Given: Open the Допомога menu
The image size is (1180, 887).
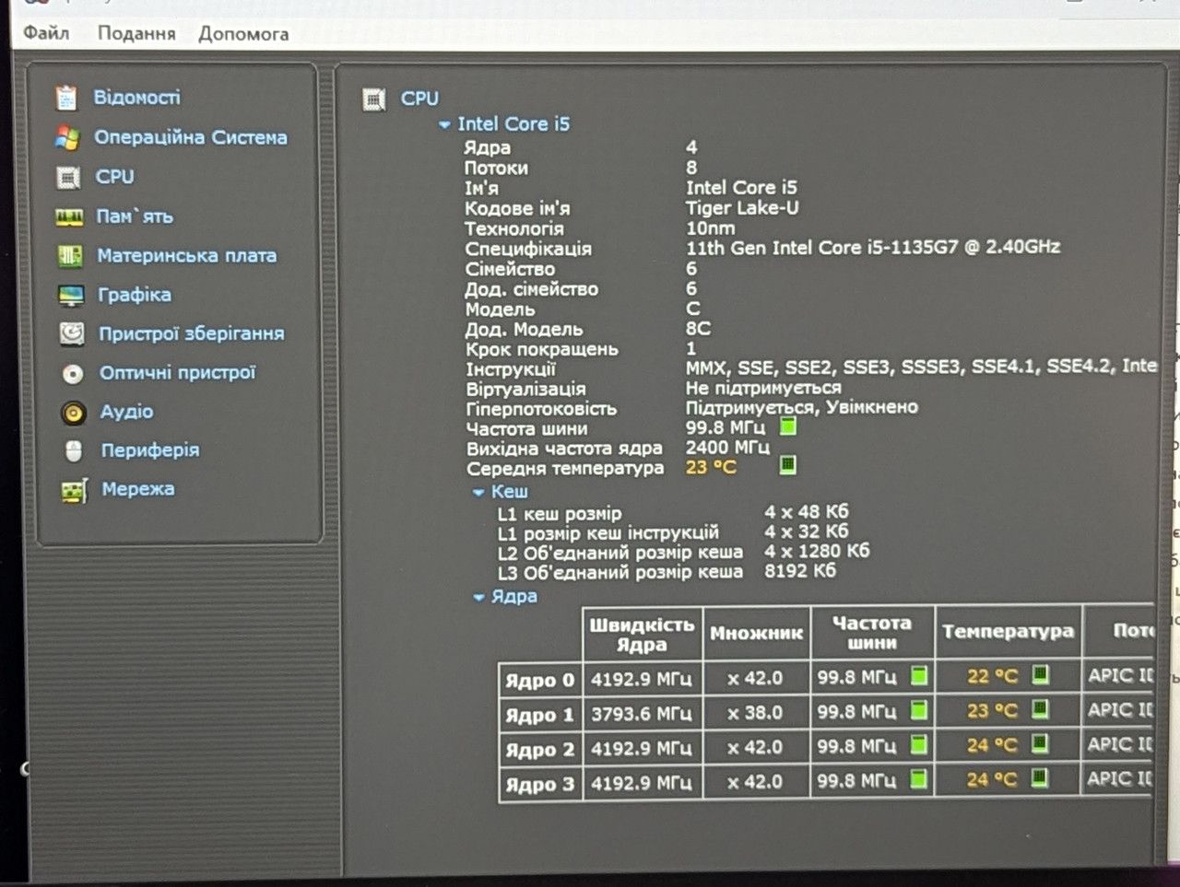Looking at the screenshot, I should pos(243,34).
